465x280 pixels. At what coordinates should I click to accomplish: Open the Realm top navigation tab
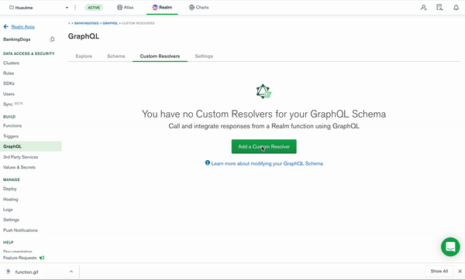(162, 8)
